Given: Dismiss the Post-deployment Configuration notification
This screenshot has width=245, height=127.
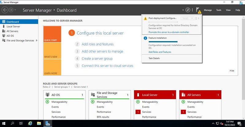Looking at the screenshot, I should click(198, 18).
